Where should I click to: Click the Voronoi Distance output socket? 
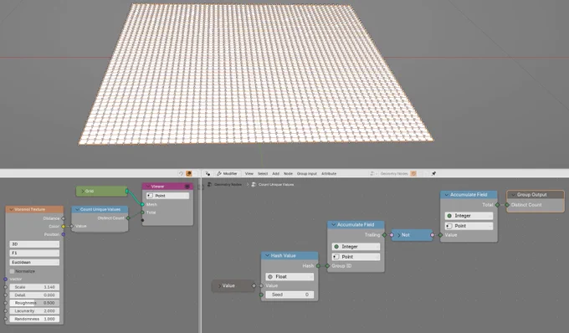tap(64, 218)
